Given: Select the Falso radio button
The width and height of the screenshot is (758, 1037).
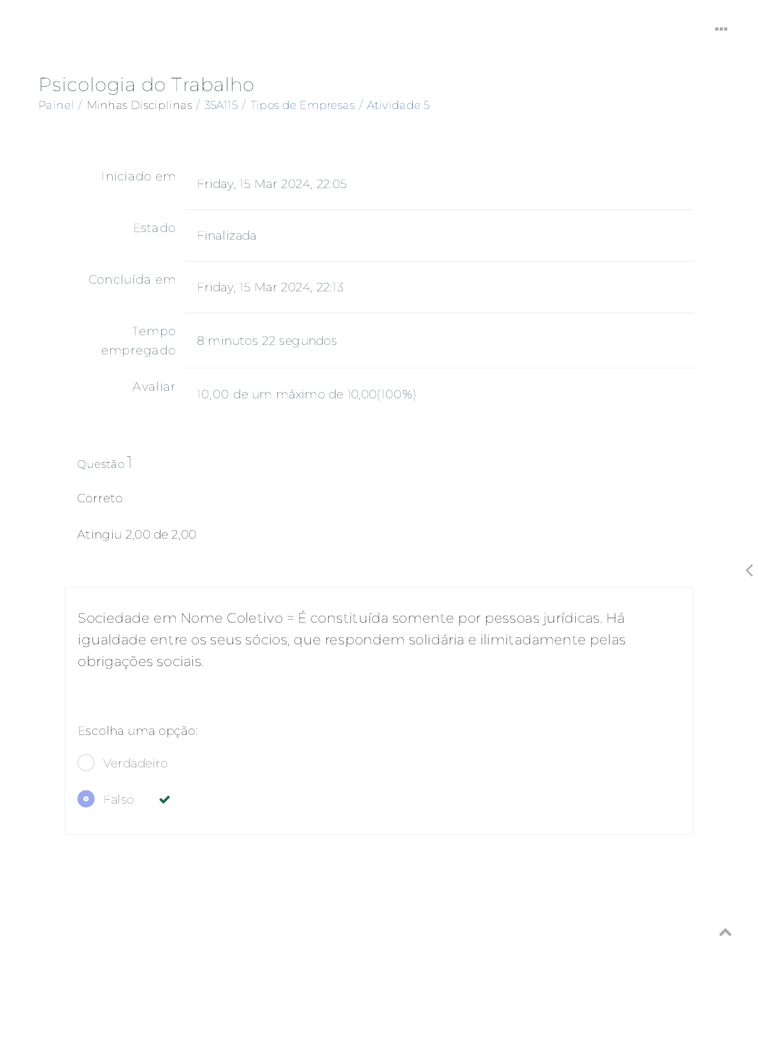Looking at the screenshot, I should point(86,799).
